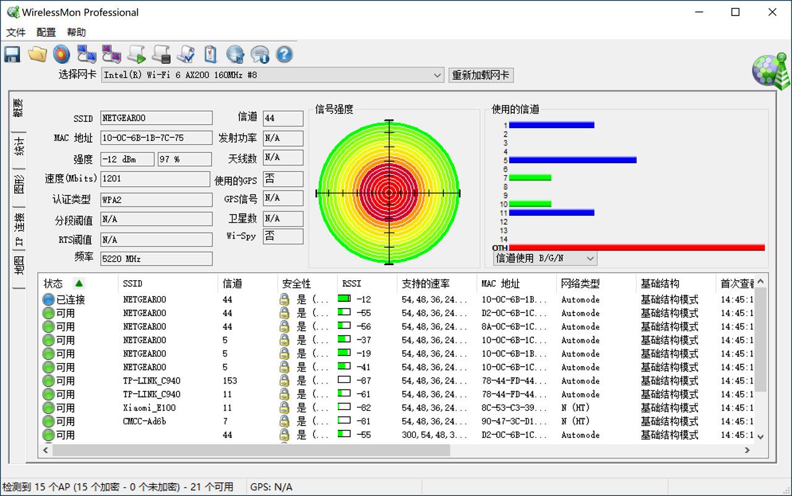The height and width of the screenshot is (496, 792).
Task: Click the center of the signal strength radar
Action: tap(389, 192)
